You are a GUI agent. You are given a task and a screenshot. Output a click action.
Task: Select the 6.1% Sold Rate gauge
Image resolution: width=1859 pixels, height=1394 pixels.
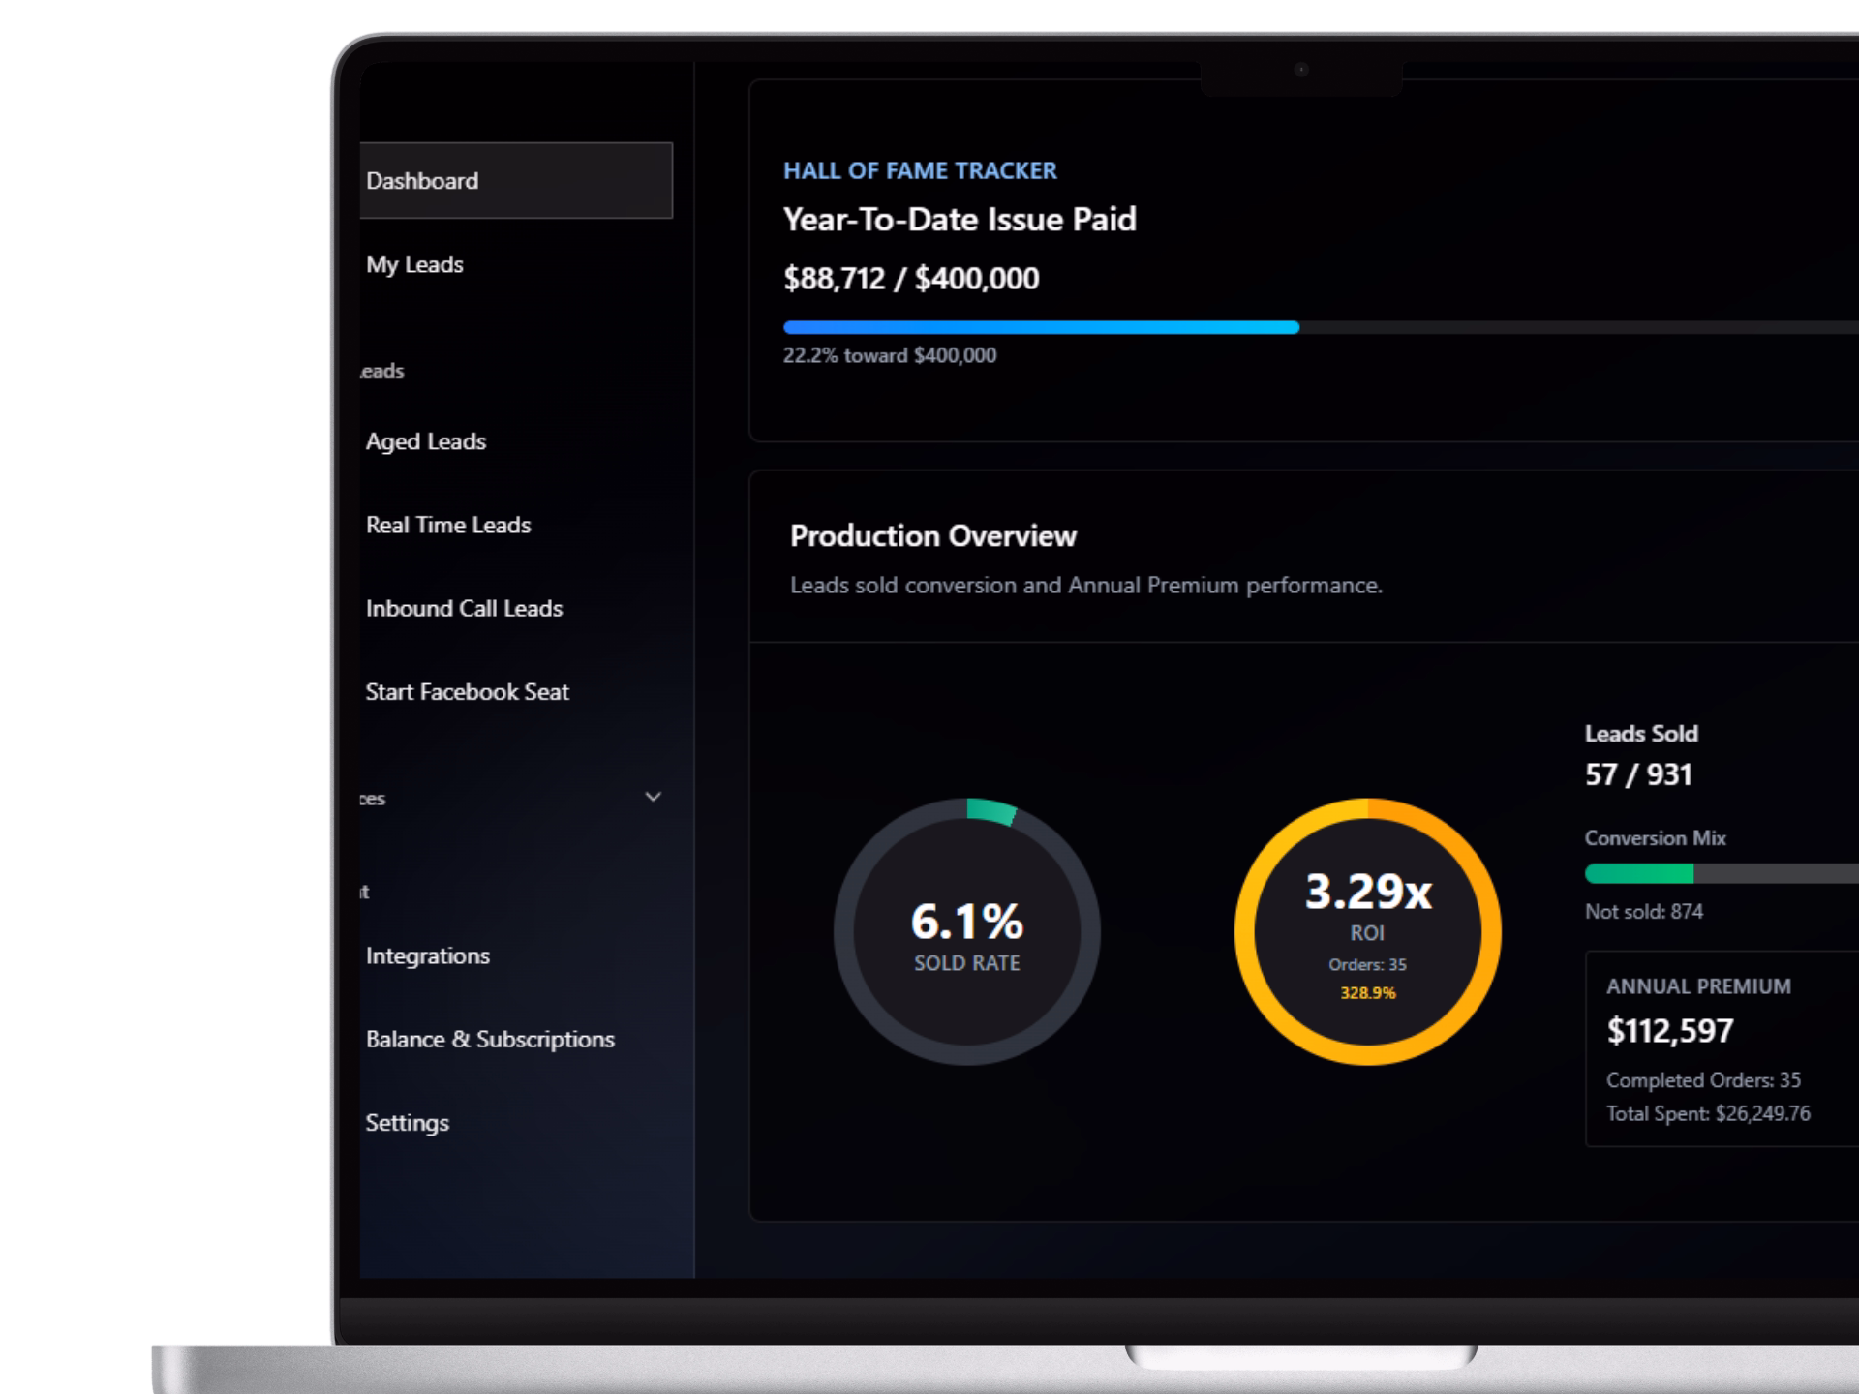pos(966,929)
